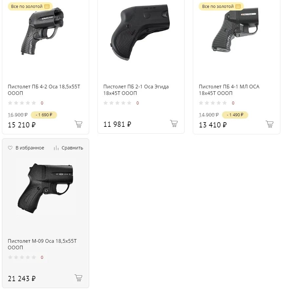Click the -1 690 ₽ discount badge

click(44, 115)
